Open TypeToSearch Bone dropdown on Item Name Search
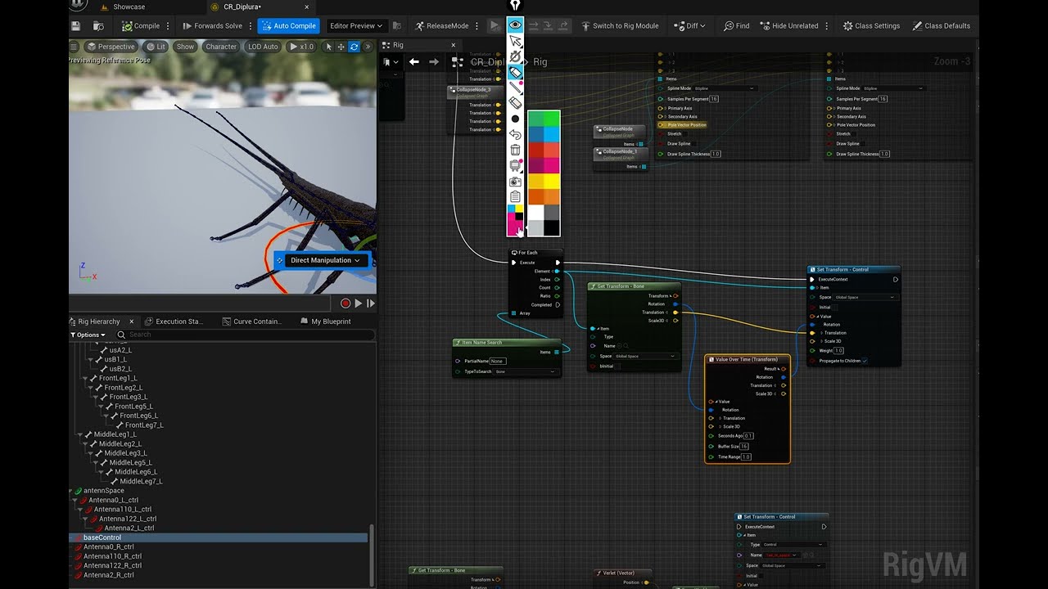 (x=526, y=371)
